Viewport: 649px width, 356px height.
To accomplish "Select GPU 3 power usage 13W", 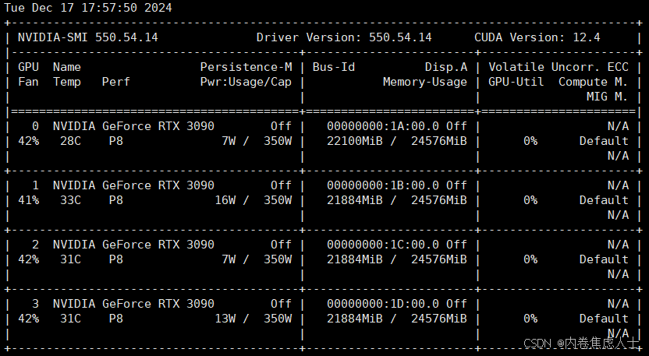I will [x=225, y=319].
